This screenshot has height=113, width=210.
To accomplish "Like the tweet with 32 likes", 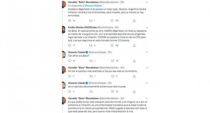I will (x=112, y=92).
